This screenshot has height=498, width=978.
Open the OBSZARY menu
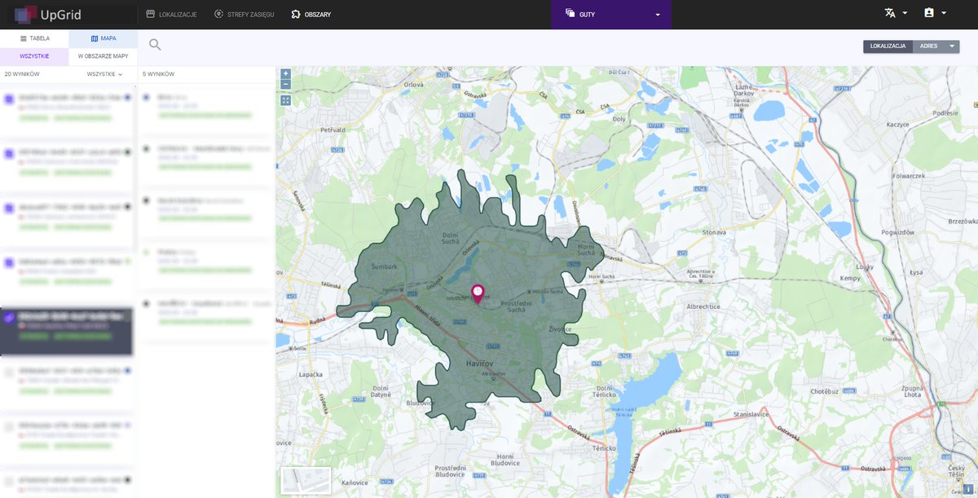coord(311,15)
